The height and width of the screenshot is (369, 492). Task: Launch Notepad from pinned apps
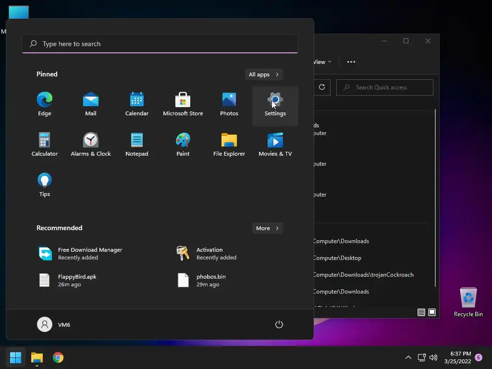click(x=137, y=145)
